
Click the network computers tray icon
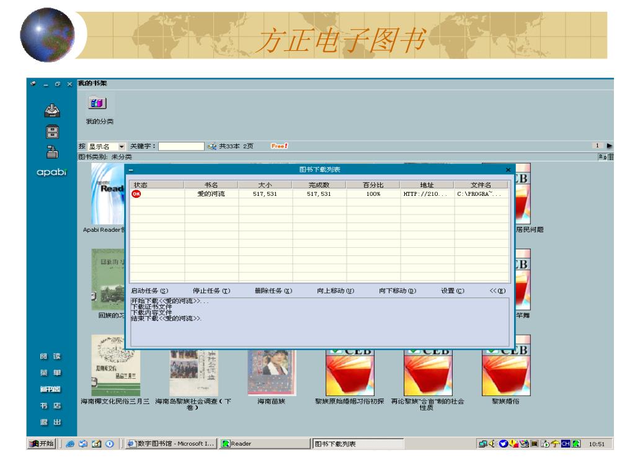click(x=482, y=444)
